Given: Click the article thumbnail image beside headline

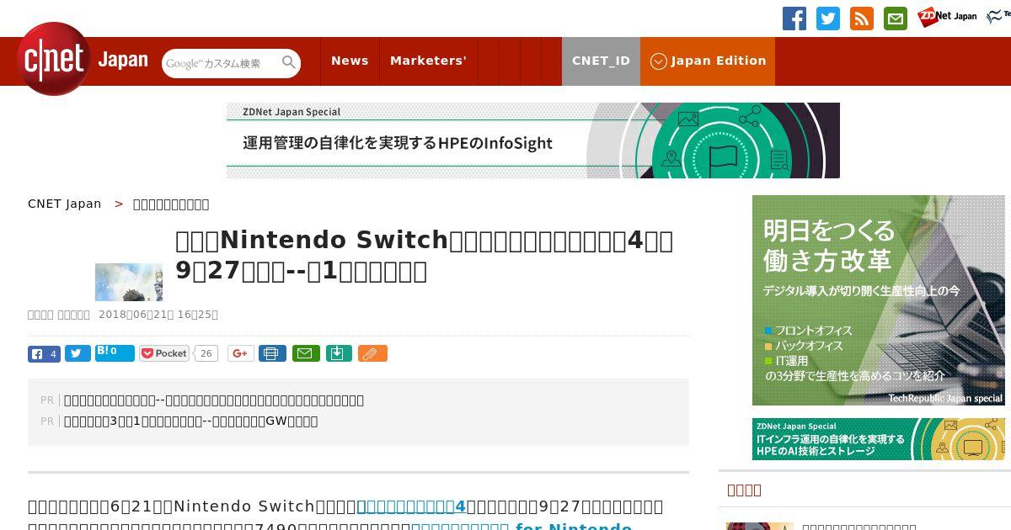Looking at the screenshot, I should 129,282.
